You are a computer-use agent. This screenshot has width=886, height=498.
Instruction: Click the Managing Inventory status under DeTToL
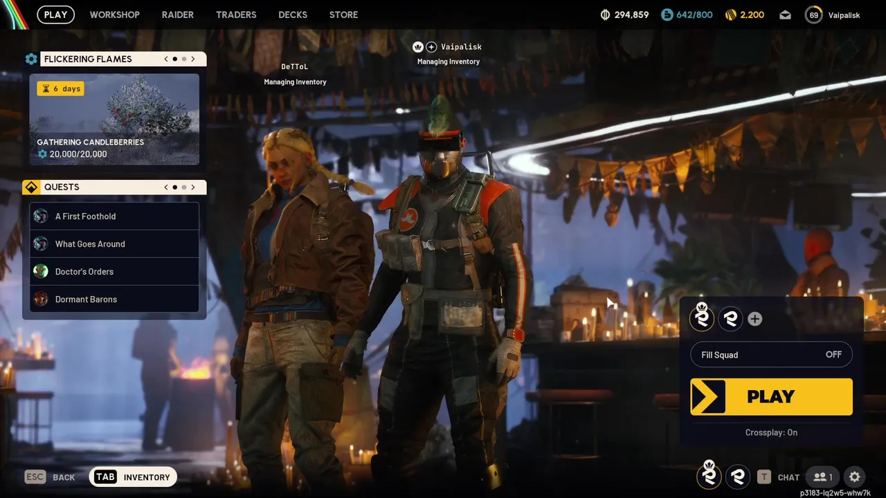[295, 82]
